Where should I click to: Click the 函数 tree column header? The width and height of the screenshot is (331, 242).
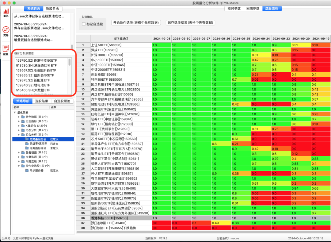pyautogui.click(x=62, y=107)
